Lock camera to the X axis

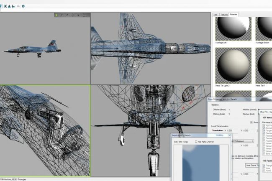tap(56, 15)
